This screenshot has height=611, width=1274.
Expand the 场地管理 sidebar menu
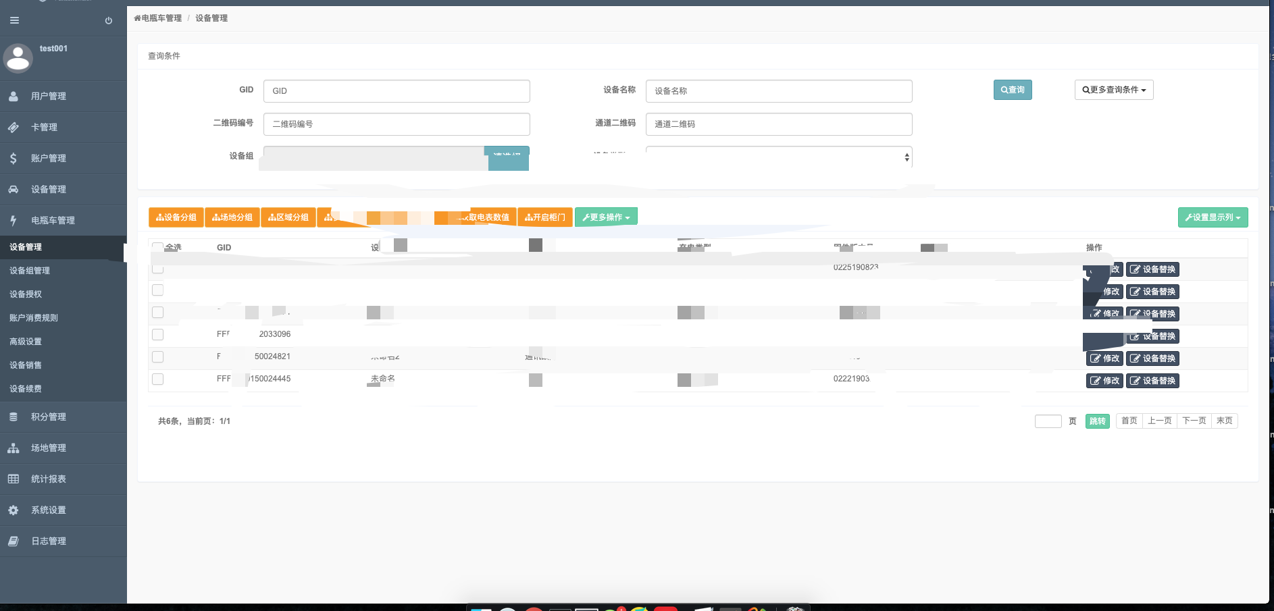click(63, 448)
